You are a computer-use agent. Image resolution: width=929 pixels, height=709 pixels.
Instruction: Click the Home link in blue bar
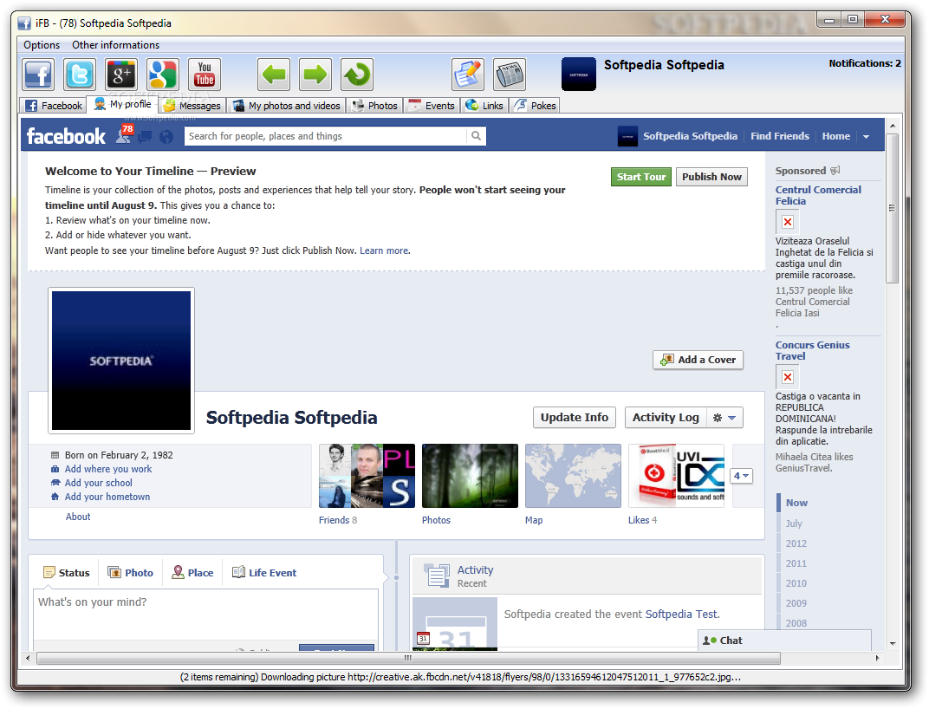[836, 136]
